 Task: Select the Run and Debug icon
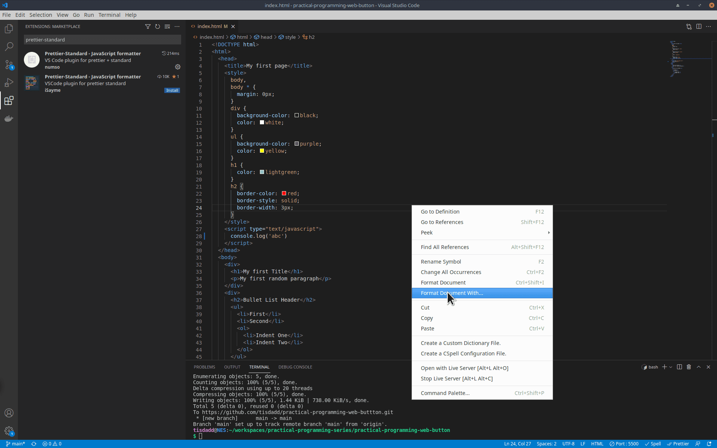pos(9,83)
